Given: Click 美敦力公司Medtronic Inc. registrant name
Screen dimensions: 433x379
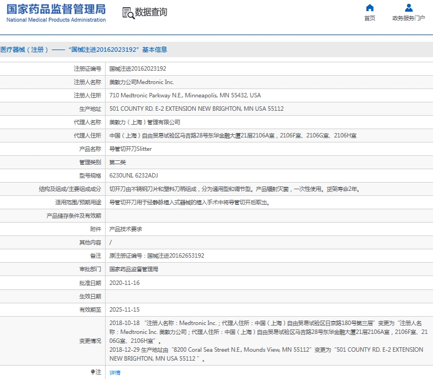Looking at the screenshot, I should (142, 82).
